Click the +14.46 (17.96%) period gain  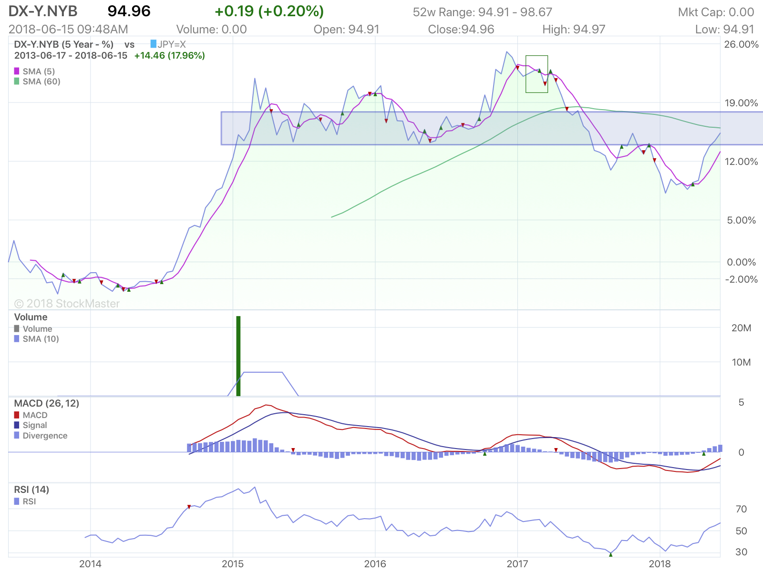tap(169, 55)
